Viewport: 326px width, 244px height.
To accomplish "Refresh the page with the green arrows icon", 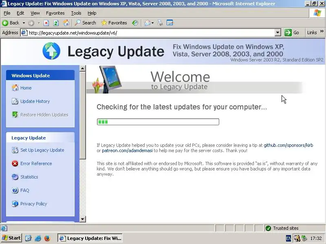I will tap(56, 23).
